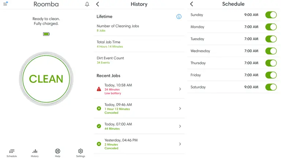Expand Today 09:46 AM job details chevron
The width and height of the screenshot is (281, 158).
coord(180,108)
